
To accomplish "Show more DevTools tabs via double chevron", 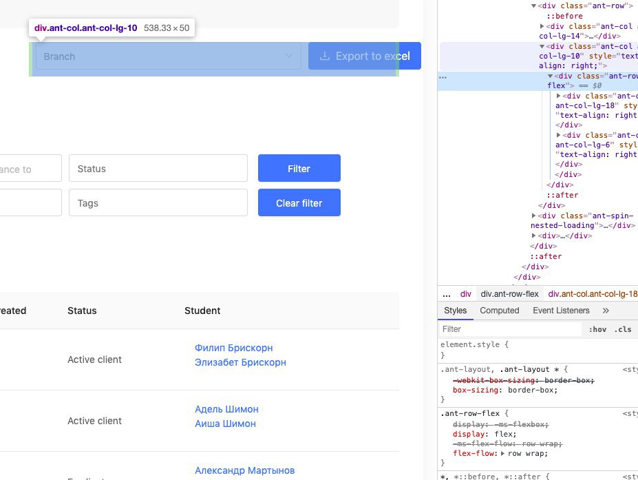I will click(606, 311).
